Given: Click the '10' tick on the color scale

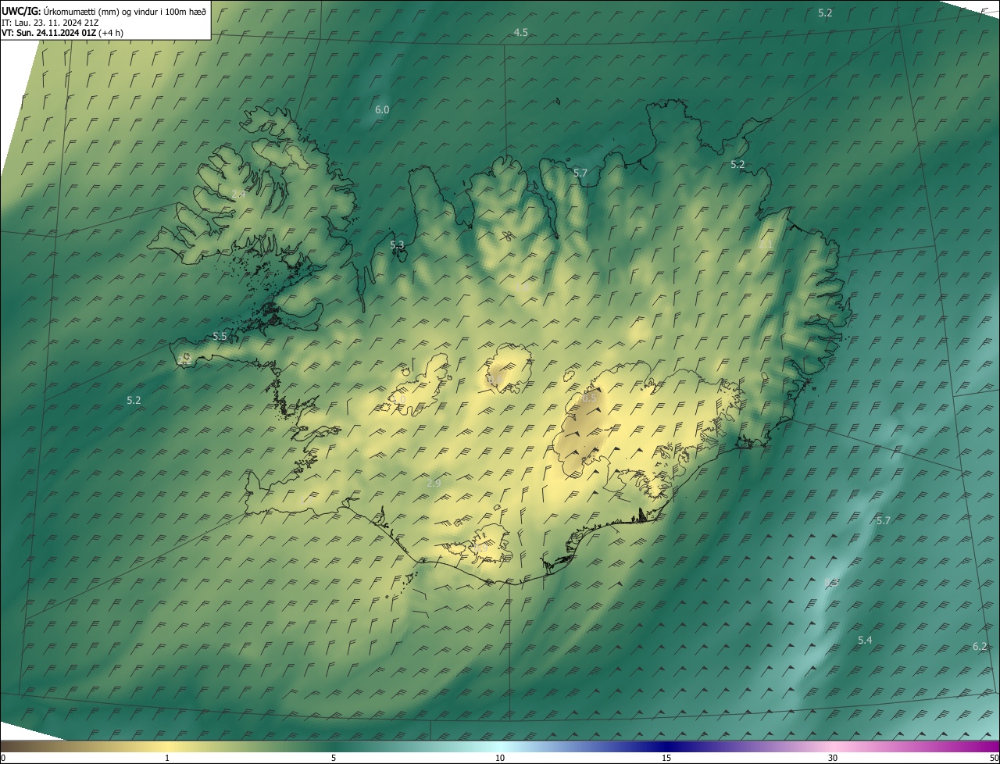Looking at the screenshot, I should tap(500, 758).
